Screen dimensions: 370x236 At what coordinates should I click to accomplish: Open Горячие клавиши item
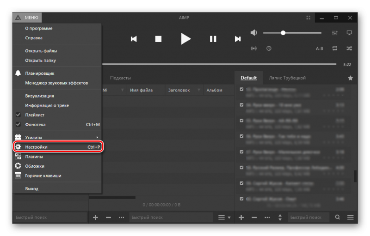[x=57, y=175]
